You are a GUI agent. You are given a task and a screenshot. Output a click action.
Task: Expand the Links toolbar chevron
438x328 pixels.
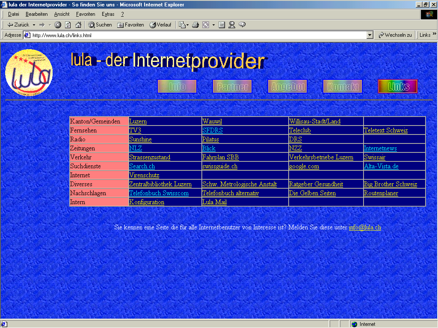(435, 34)
